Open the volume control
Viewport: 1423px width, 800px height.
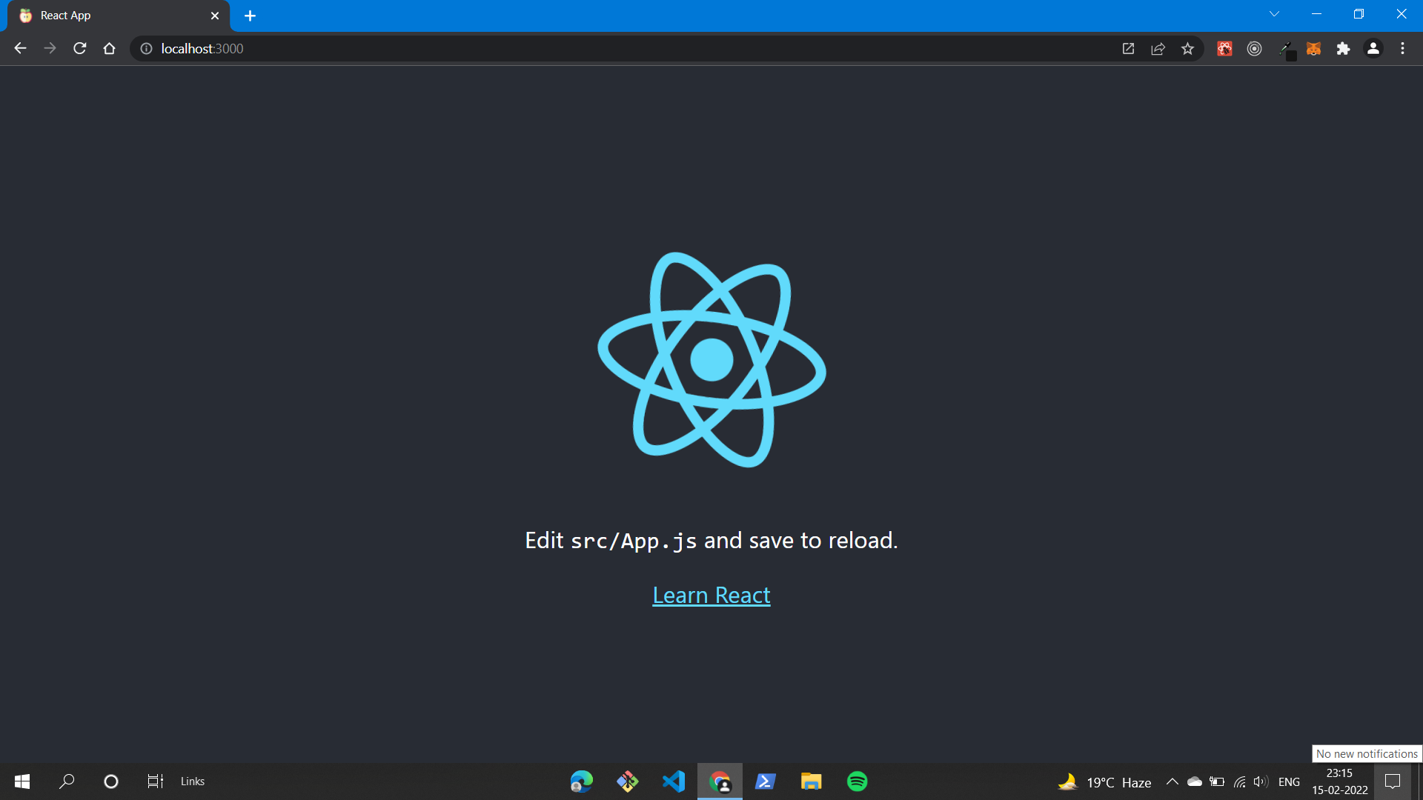click(x=1260, y=781)
